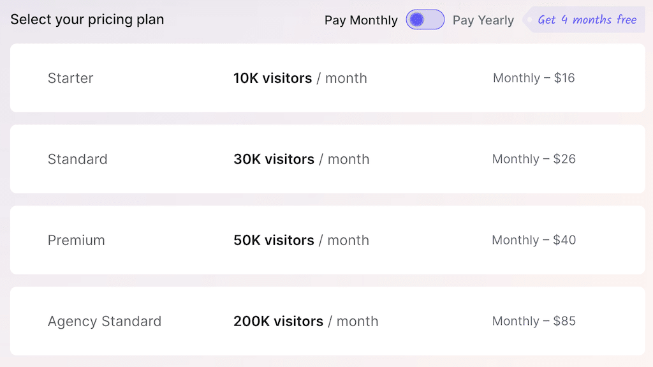Click the 10K visitors / month text
The height and width of the screenshot is (367, 653).
(300, 79)
